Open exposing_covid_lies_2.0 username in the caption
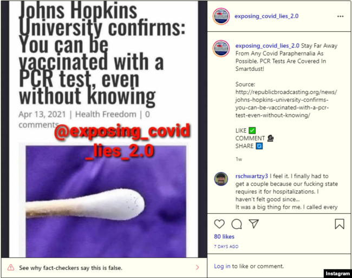This screenshot has height=278, width=352. tap(267, 46)
